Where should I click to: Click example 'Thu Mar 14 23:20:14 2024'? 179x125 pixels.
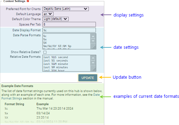coord(55,109)
